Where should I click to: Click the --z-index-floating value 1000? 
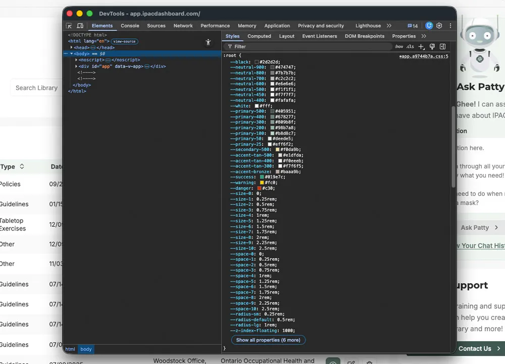(x=287, y=331)
